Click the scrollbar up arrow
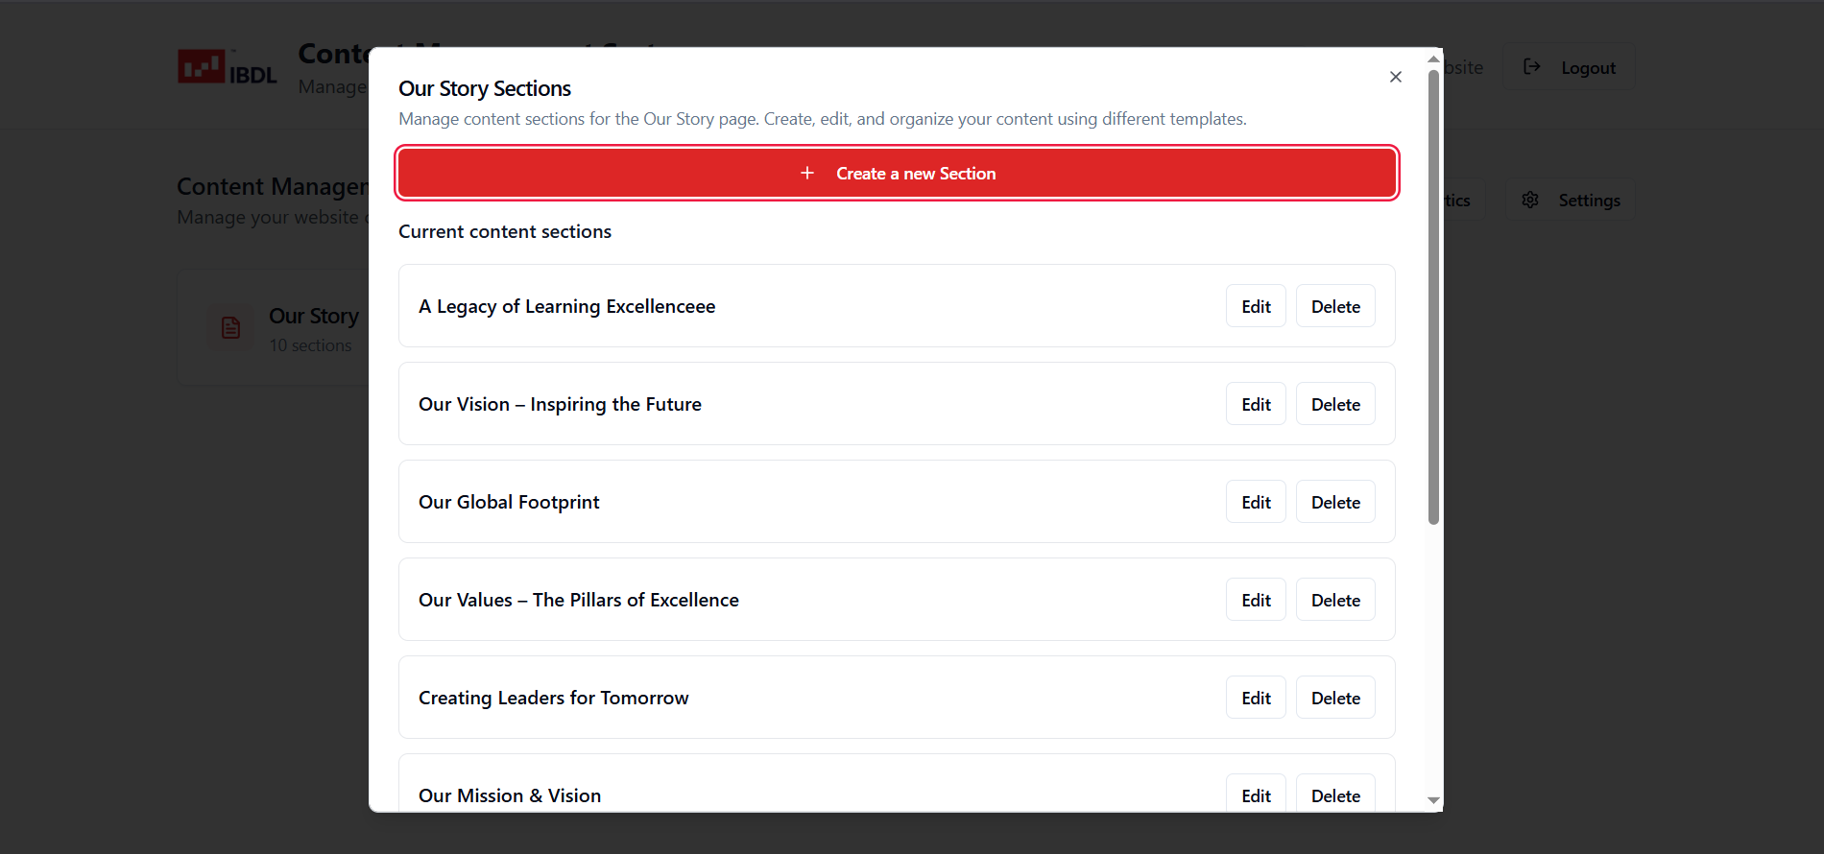Image resolution: width=1824 pixels, height=854 pixels. click(1433, 59)
